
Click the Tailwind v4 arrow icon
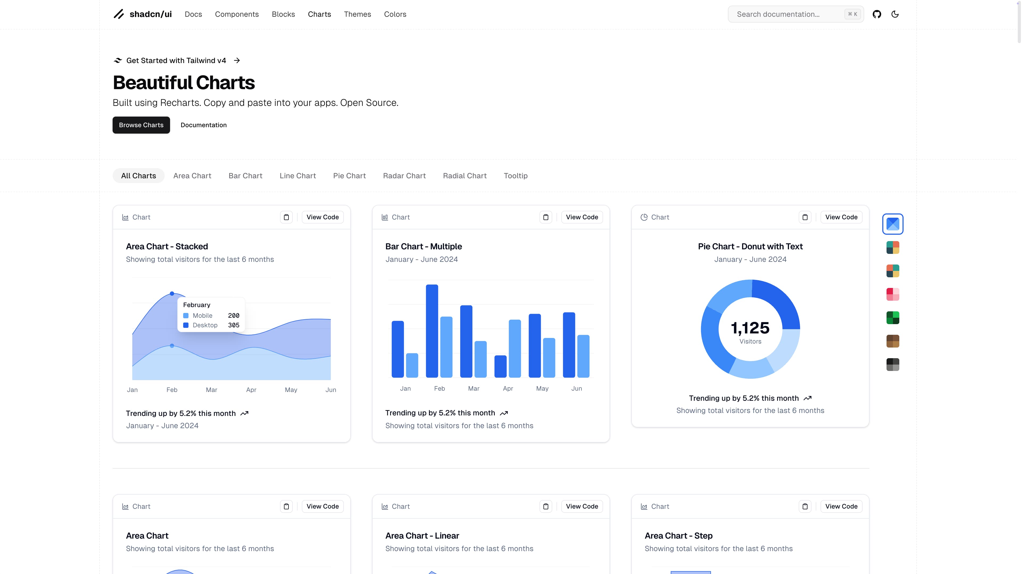[237, 60]
